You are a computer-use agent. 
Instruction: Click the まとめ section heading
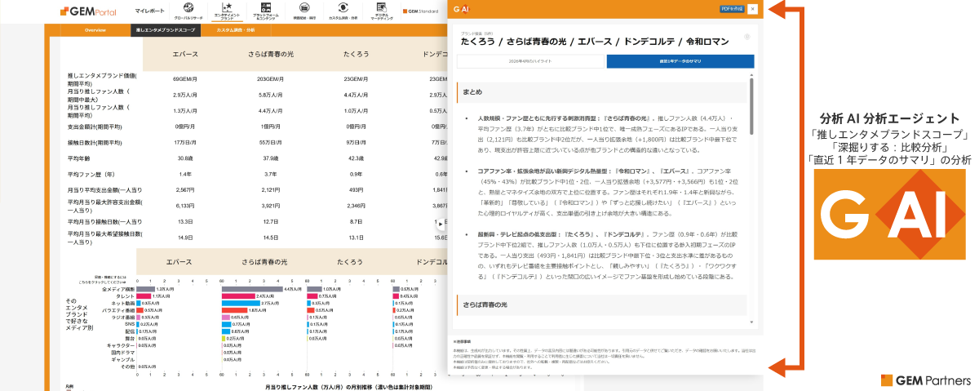602,91
